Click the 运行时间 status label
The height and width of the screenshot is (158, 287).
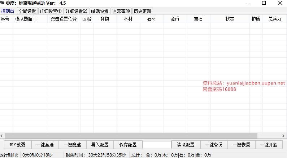pos(9,155)
